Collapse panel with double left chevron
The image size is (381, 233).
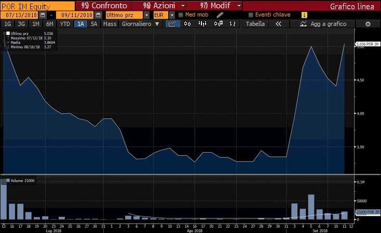point(278,24)
